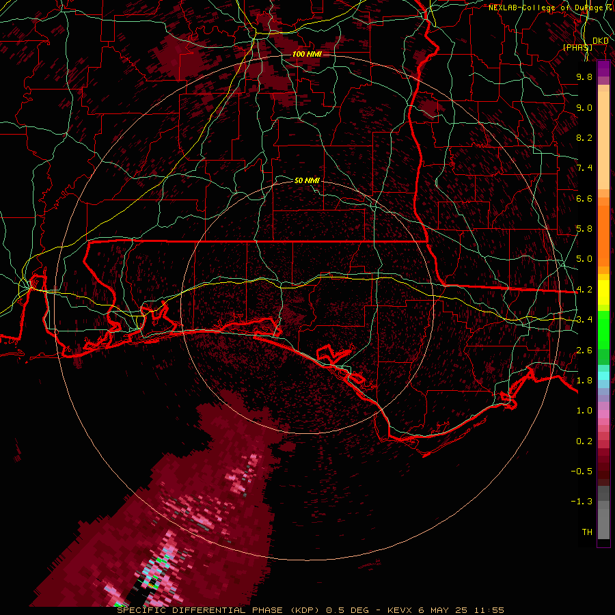Pick the peach segment of the color bar

click(x=603, y=141)
